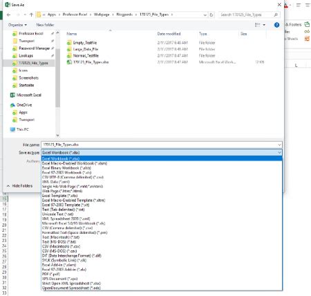Choose XML Data option
The width and height of the screenshot is (311, 296).
pyautogui.click(x=162, y=182)
